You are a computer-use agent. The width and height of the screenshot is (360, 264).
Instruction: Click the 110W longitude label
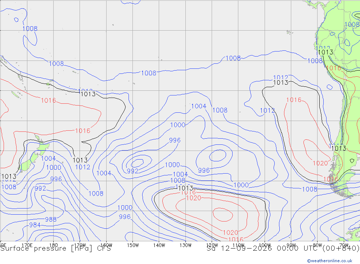coord(238,245)
